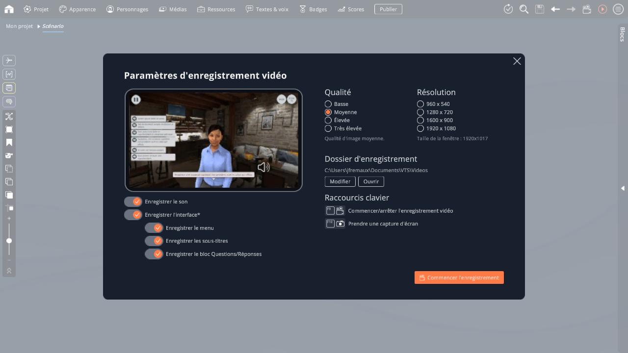628x353 pixels.
Task: Click the zoom slider handle in left toolbar
Action: pyautogui.click(x=9, y=241)
